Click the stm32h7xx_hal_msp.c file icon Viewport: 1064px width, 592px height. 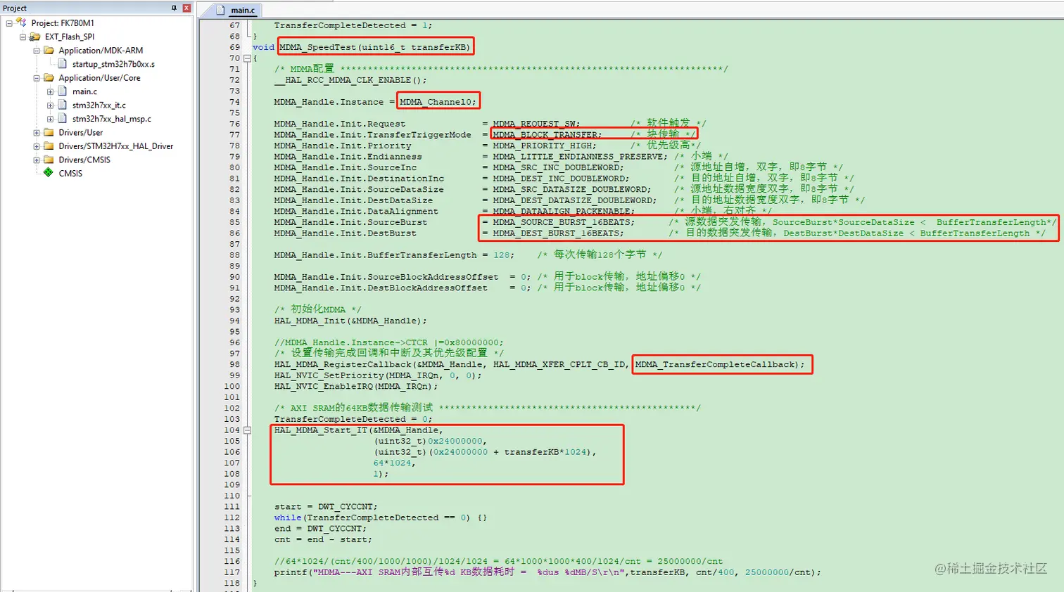tap(63, 119)
